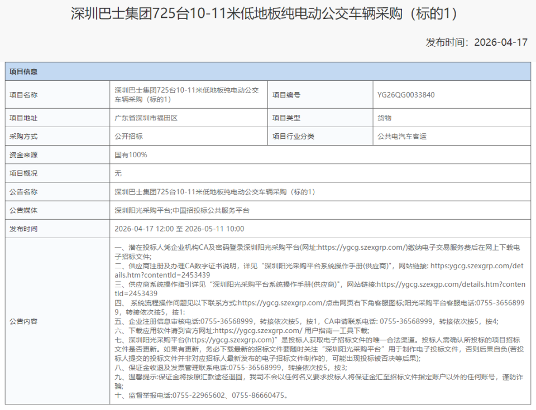Click the 公开招标 procurement method cell
Image resolution: width=536 pixels, height=410 pixels.
(128, 136)
